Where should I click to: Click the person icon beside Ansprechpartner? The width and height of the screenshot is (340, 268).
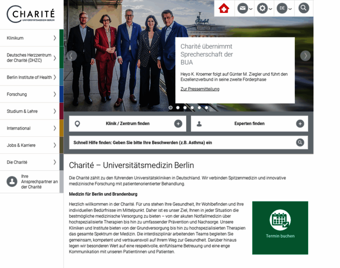(x=12, y=181)
